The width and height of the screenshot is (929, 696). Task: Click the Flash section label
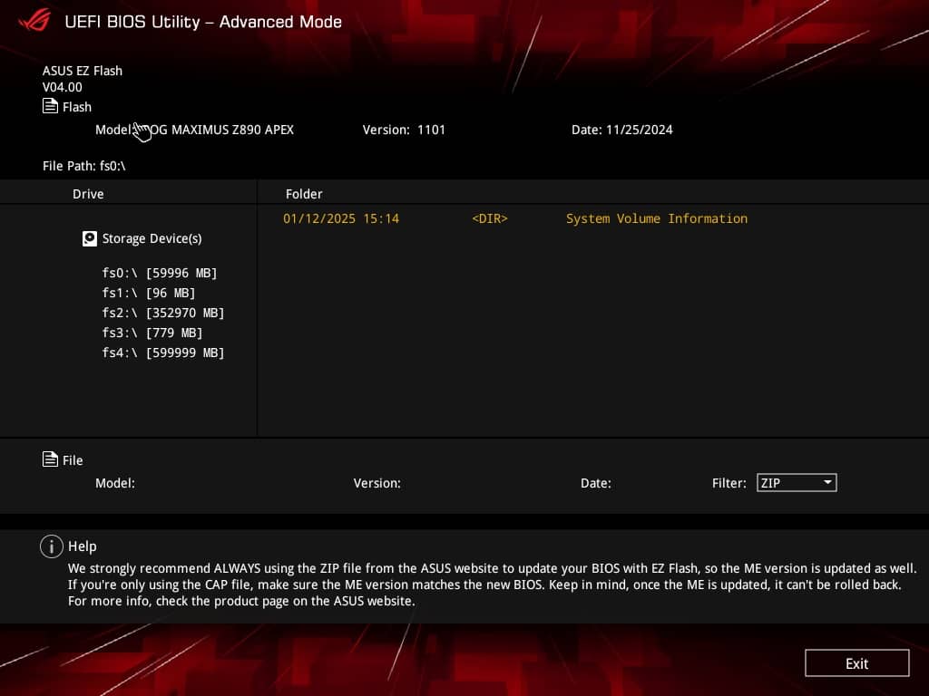(x=77, y=107)
